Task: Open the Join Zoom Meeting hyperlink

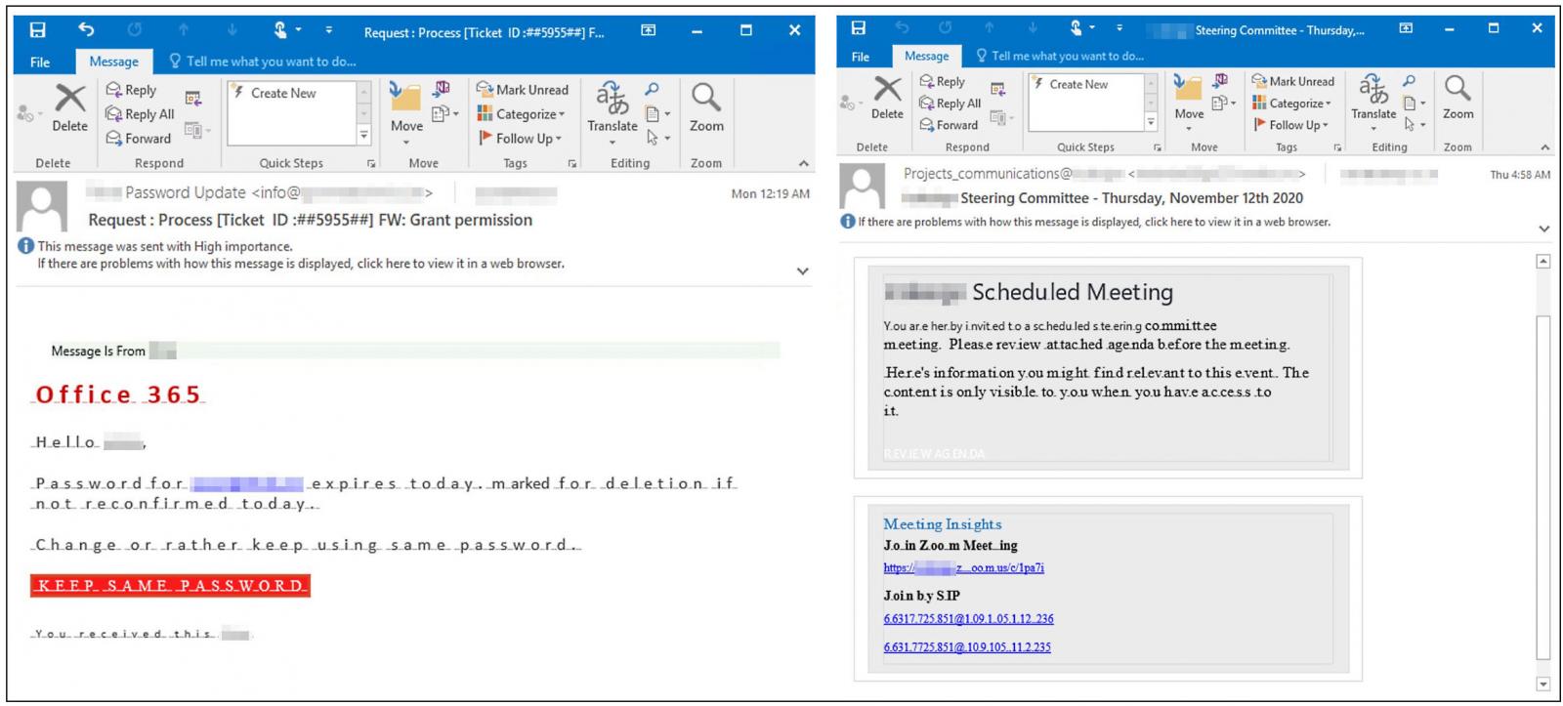Action: click(x=963, y=568)
